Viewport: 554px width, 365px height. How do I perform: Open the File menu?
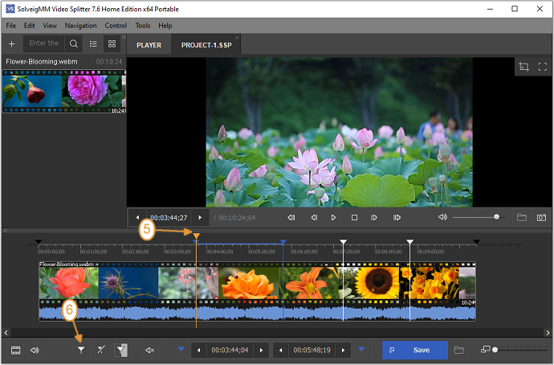[x=11, y=26]
